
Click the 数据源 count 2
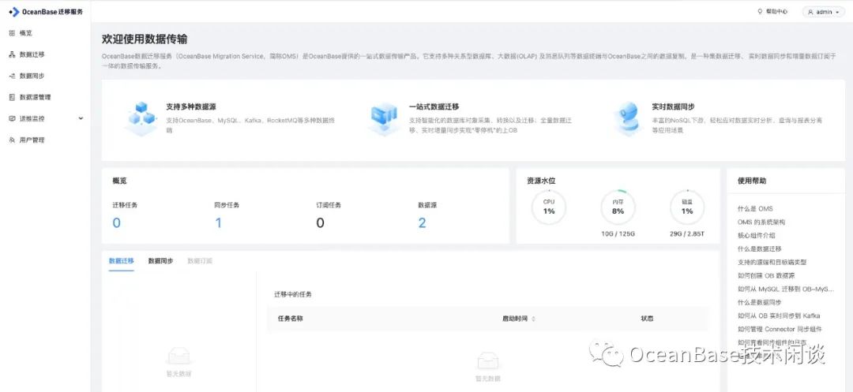(x=422, y=223)
